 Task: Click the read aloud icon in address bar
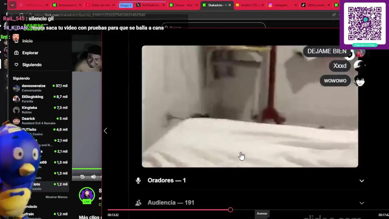pos(334,15)
